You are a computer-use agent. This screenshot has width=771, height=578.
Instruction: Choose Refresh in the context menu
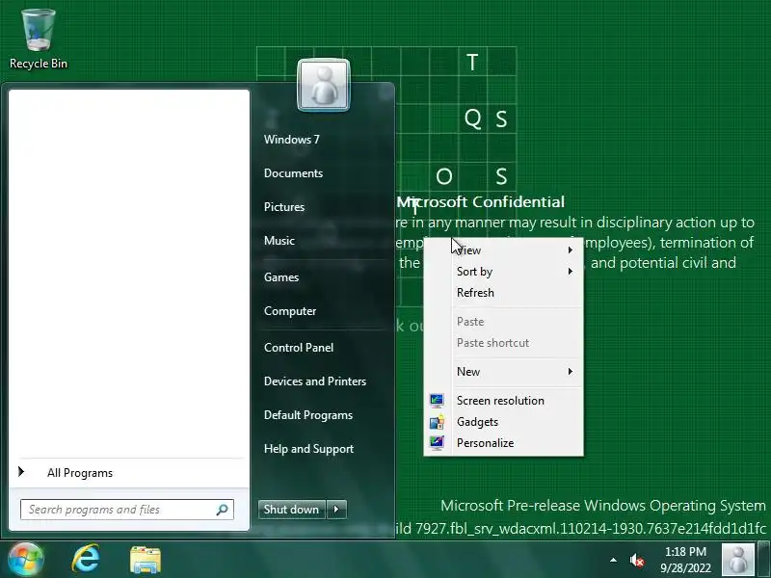pyautogui.click(x=503, y=293)
